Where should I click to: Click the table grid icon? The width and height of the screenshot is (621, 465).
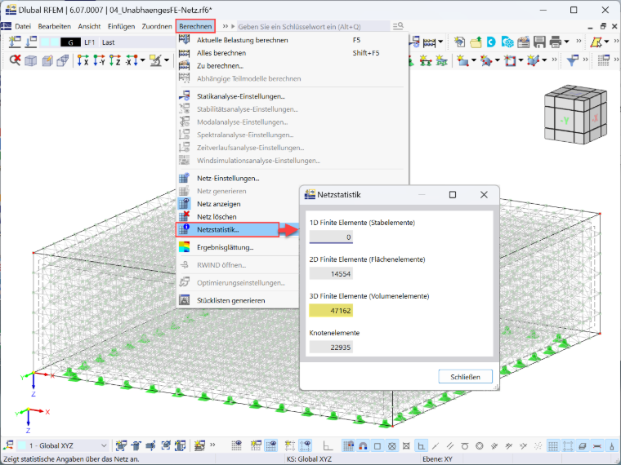pos(604,60)
